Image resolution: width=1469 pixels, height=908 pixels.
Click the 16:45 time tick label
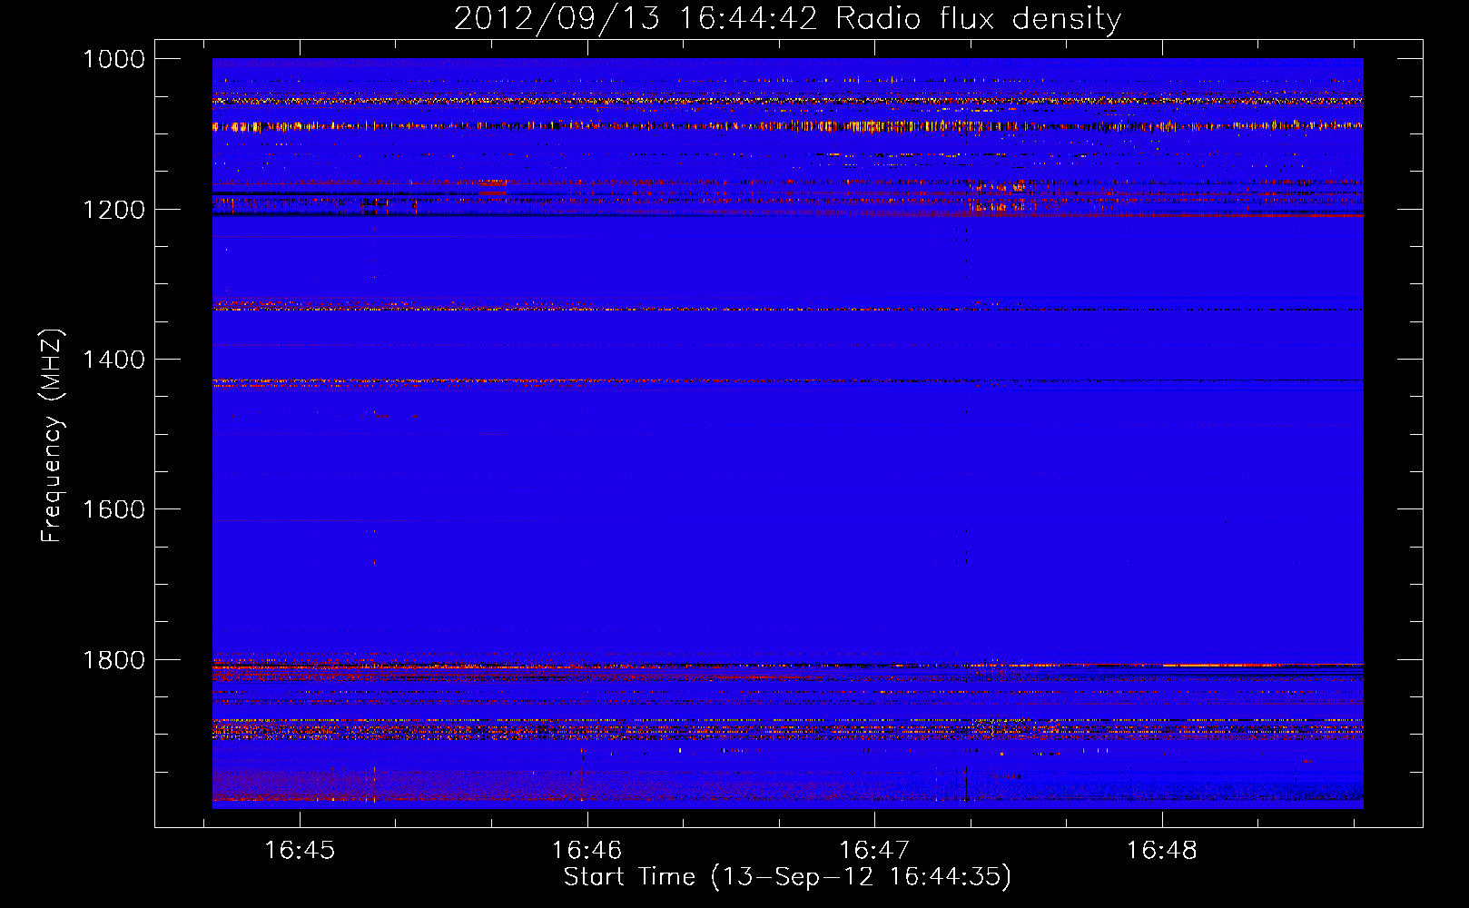click(300, 850)
